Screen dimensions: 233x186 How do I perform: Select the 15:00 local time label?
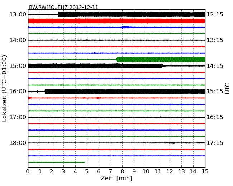click(x=18, y=66)
